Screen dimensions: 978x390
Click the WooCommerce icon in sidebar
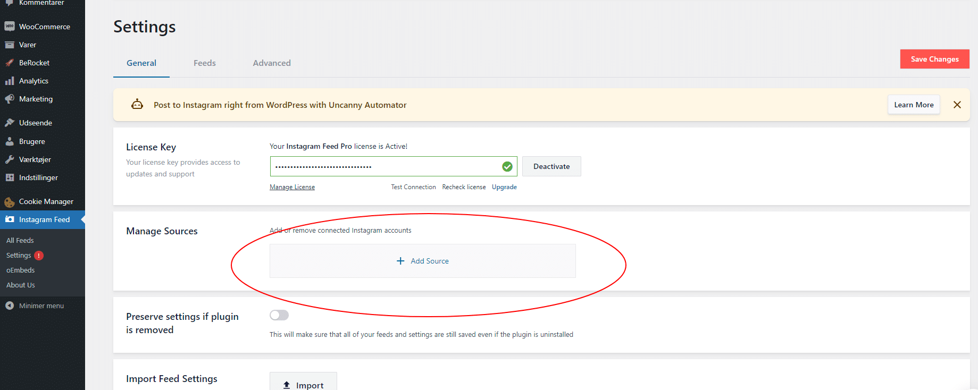(x=10, y=27)
